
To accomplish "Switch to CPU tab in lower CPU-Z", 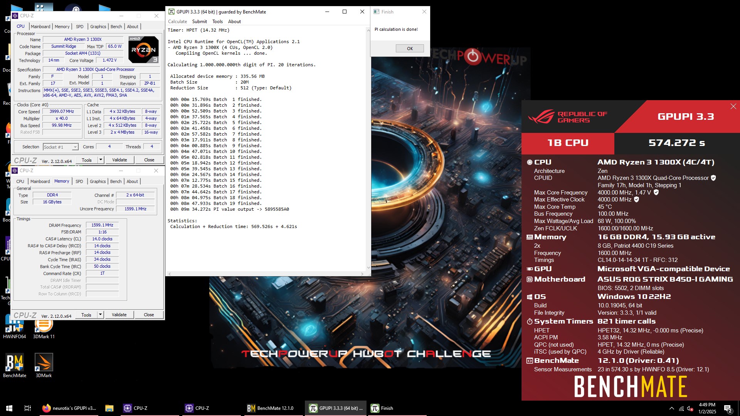I will point(20,181).
